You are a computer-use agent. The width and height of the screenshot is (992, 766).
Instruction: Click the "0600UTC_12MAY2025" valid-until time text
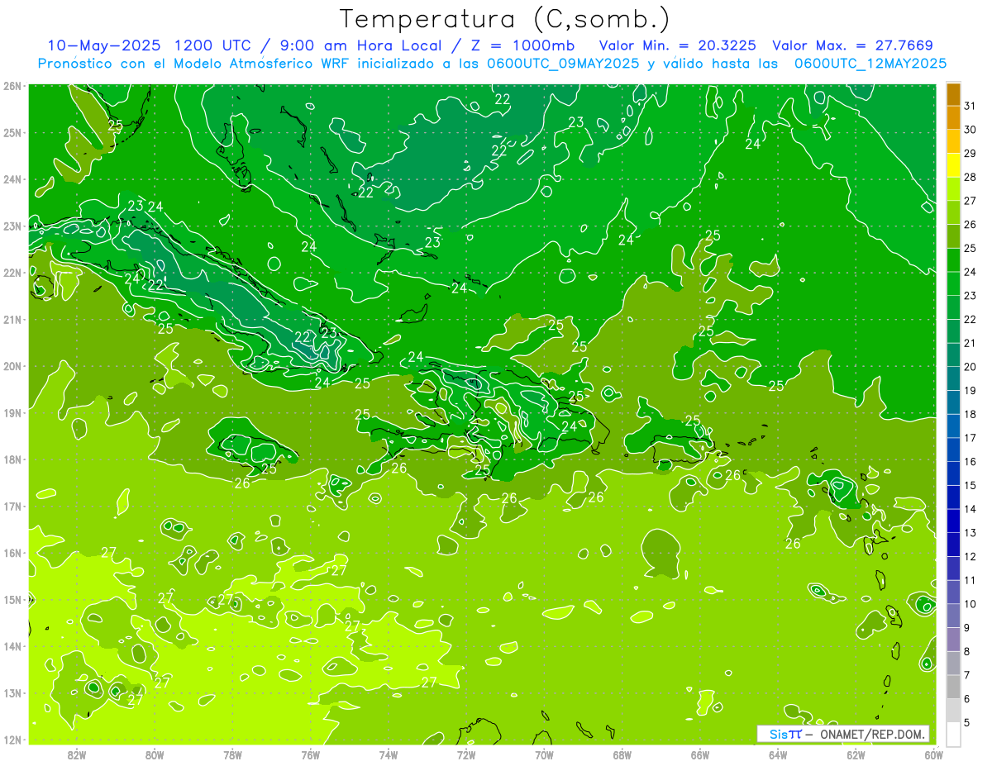(870, 64)
